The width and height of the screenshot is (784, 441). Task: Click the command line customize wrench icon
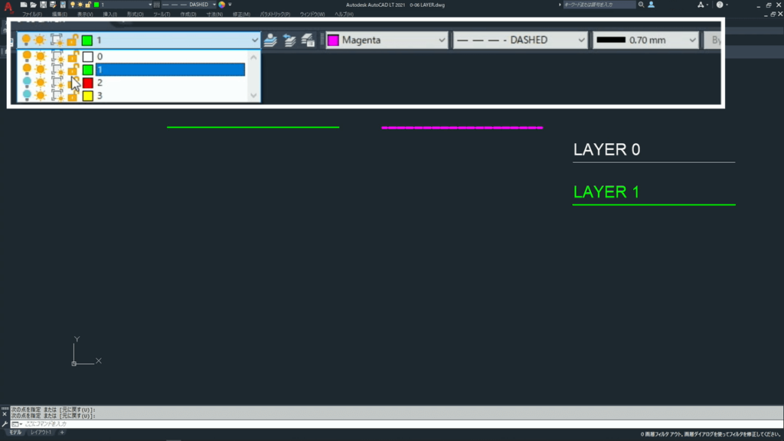pyautogui.click(x=5, y=424)
